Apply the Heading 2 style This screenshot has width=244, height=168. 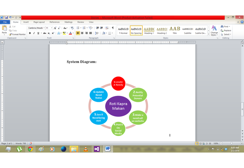click(x=162, y=31)
